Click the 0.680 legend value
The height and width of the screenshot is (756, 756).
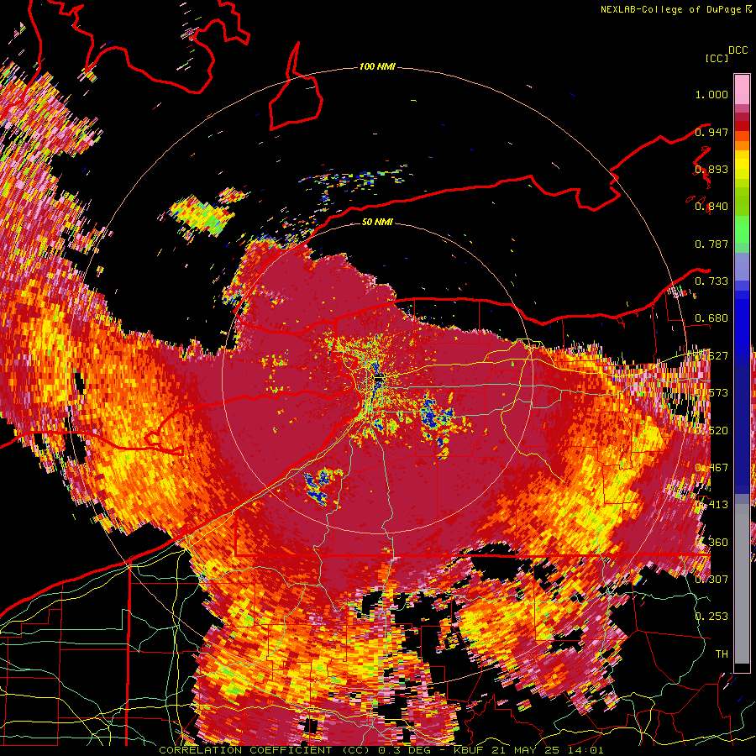[711, 318]
